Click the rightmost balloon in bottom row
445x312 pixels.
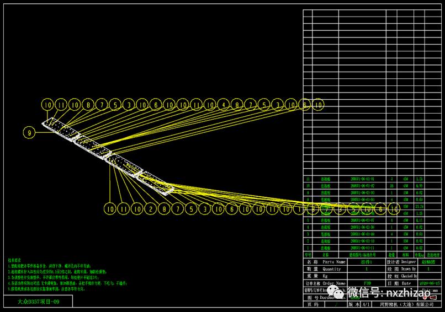tap(393, 209)
